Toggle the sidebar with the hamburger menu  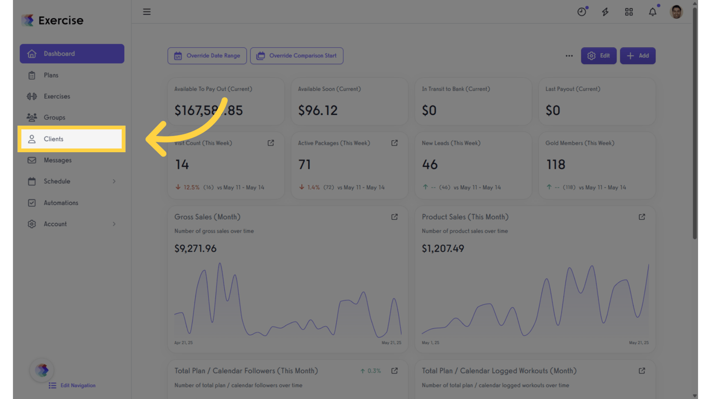point(146,11)
